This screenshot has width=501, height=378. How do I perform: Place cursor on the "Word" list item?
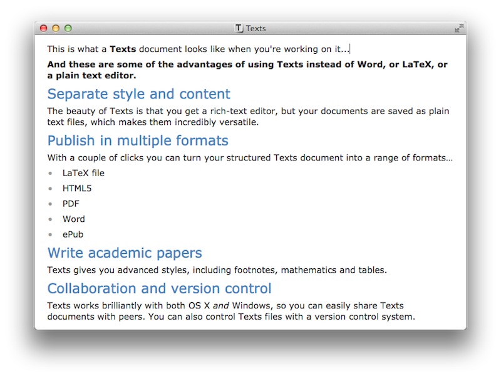(73, 219)
